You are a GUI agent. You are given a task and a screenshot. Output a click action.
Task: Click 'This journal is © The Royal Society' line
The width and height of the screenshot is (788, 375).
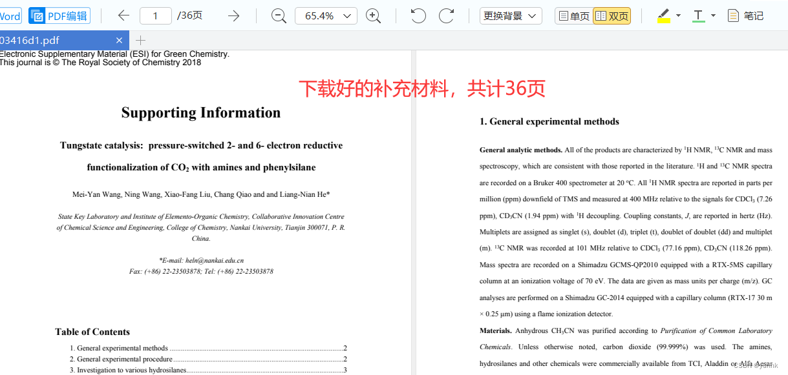[100, 63]
